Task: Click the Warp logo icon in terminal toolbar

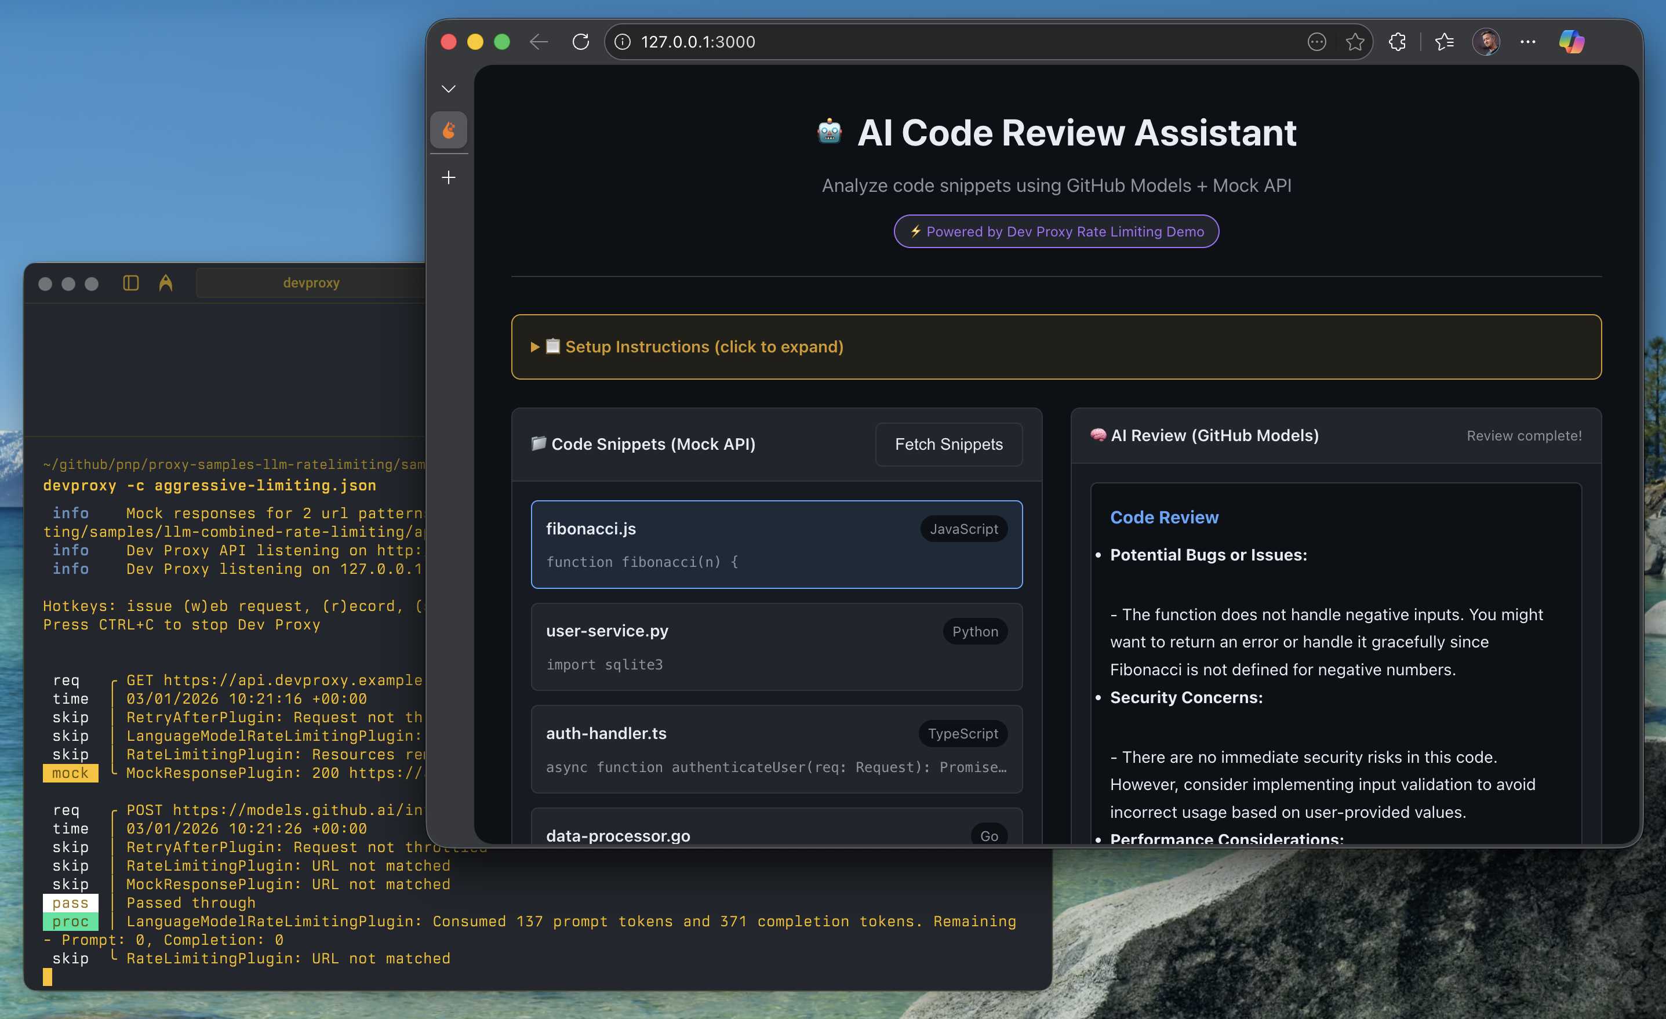Action: point(166,283)
